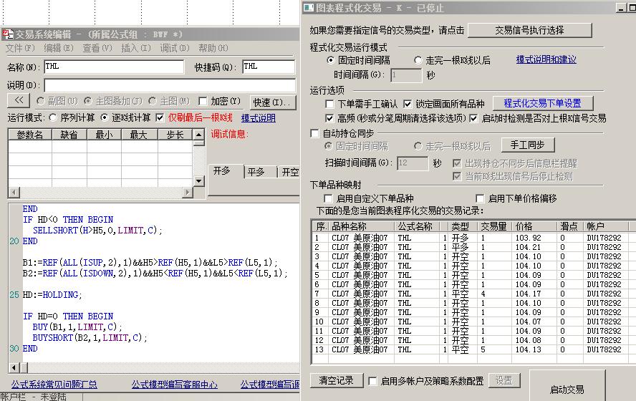Click the 价格 column header in records table

point(524,226)
